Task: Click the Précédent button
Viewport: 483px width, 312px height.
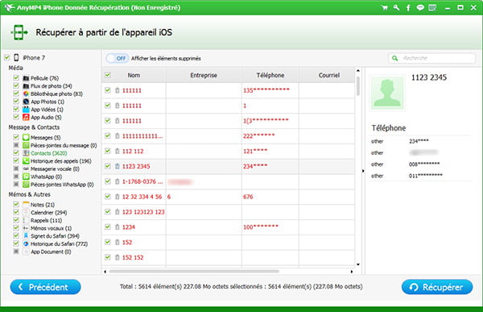Action: point(45,287)
